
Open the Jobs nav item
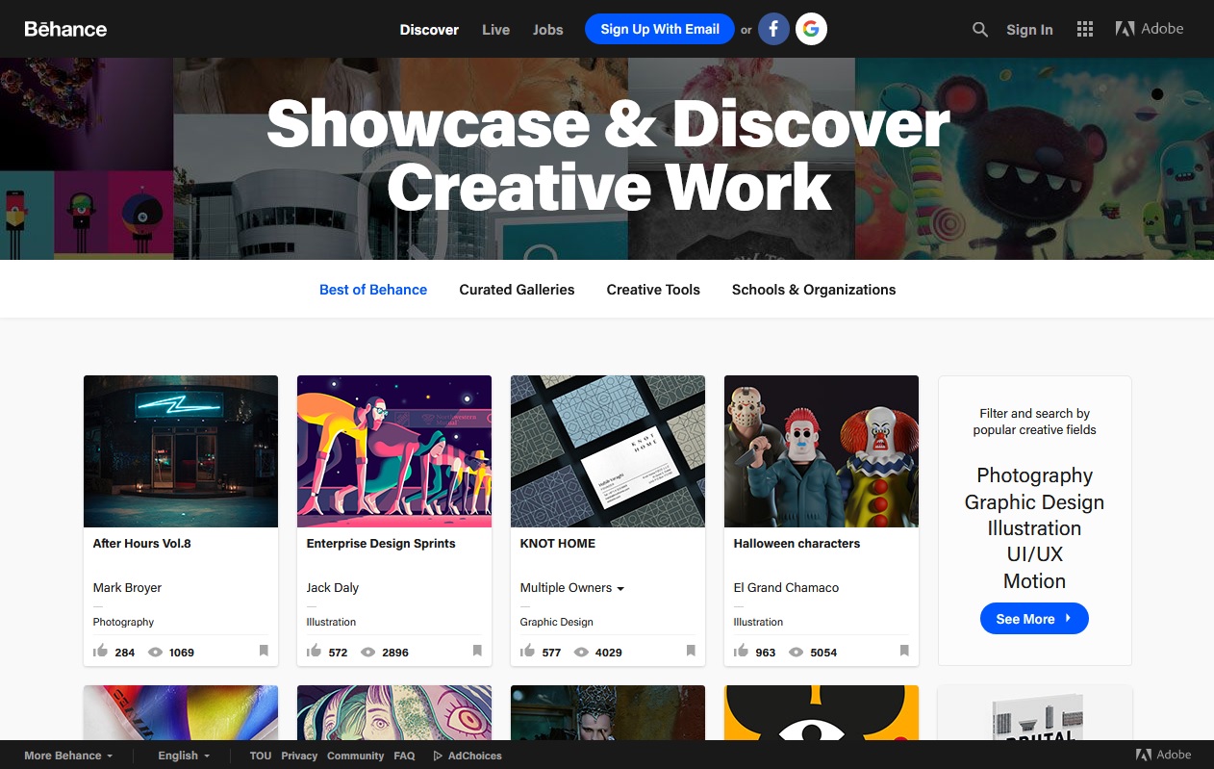[x=548, y=30]
